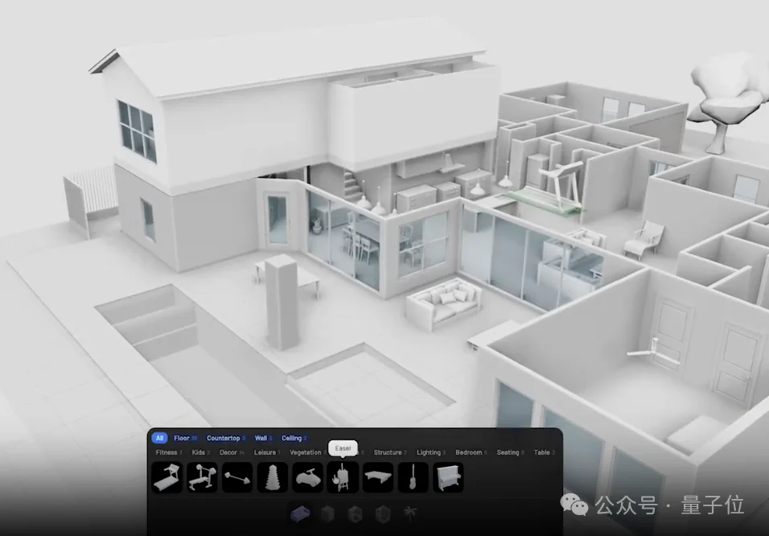Choose the topiary tree model icon

click(271, 477)
